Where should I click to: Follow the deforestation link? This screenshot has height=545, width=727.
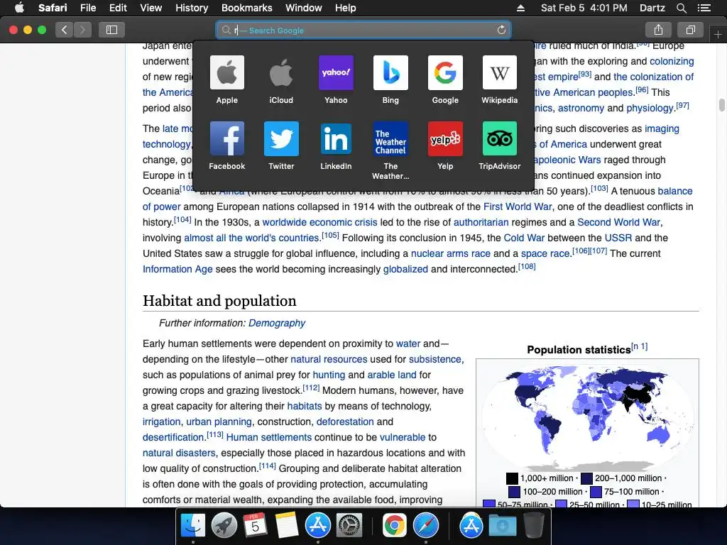(x=345, y=422)
